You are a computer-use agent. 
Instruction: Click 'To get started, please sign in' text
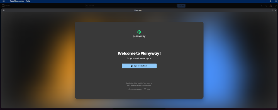click(139, 59)
